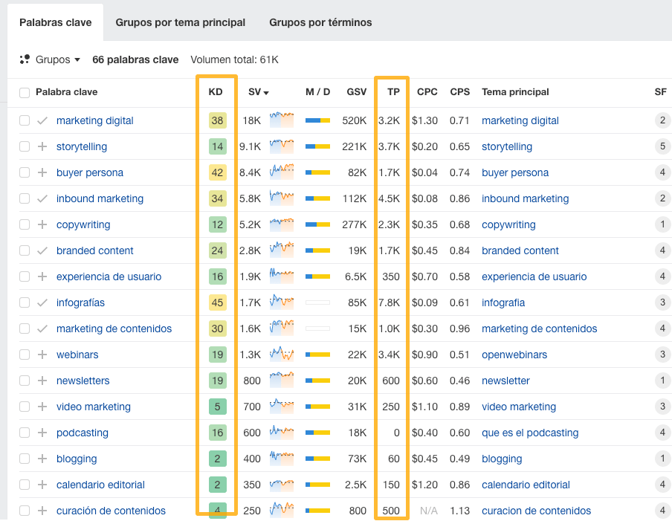Viewport: 672px width, 521px height.
Task: Check the checkbox for webinars
Action: point(25,355)
